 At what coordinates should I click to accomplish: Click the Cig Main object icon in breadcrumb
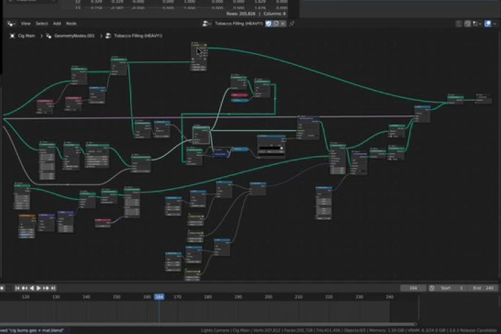(x=12, y=35)
